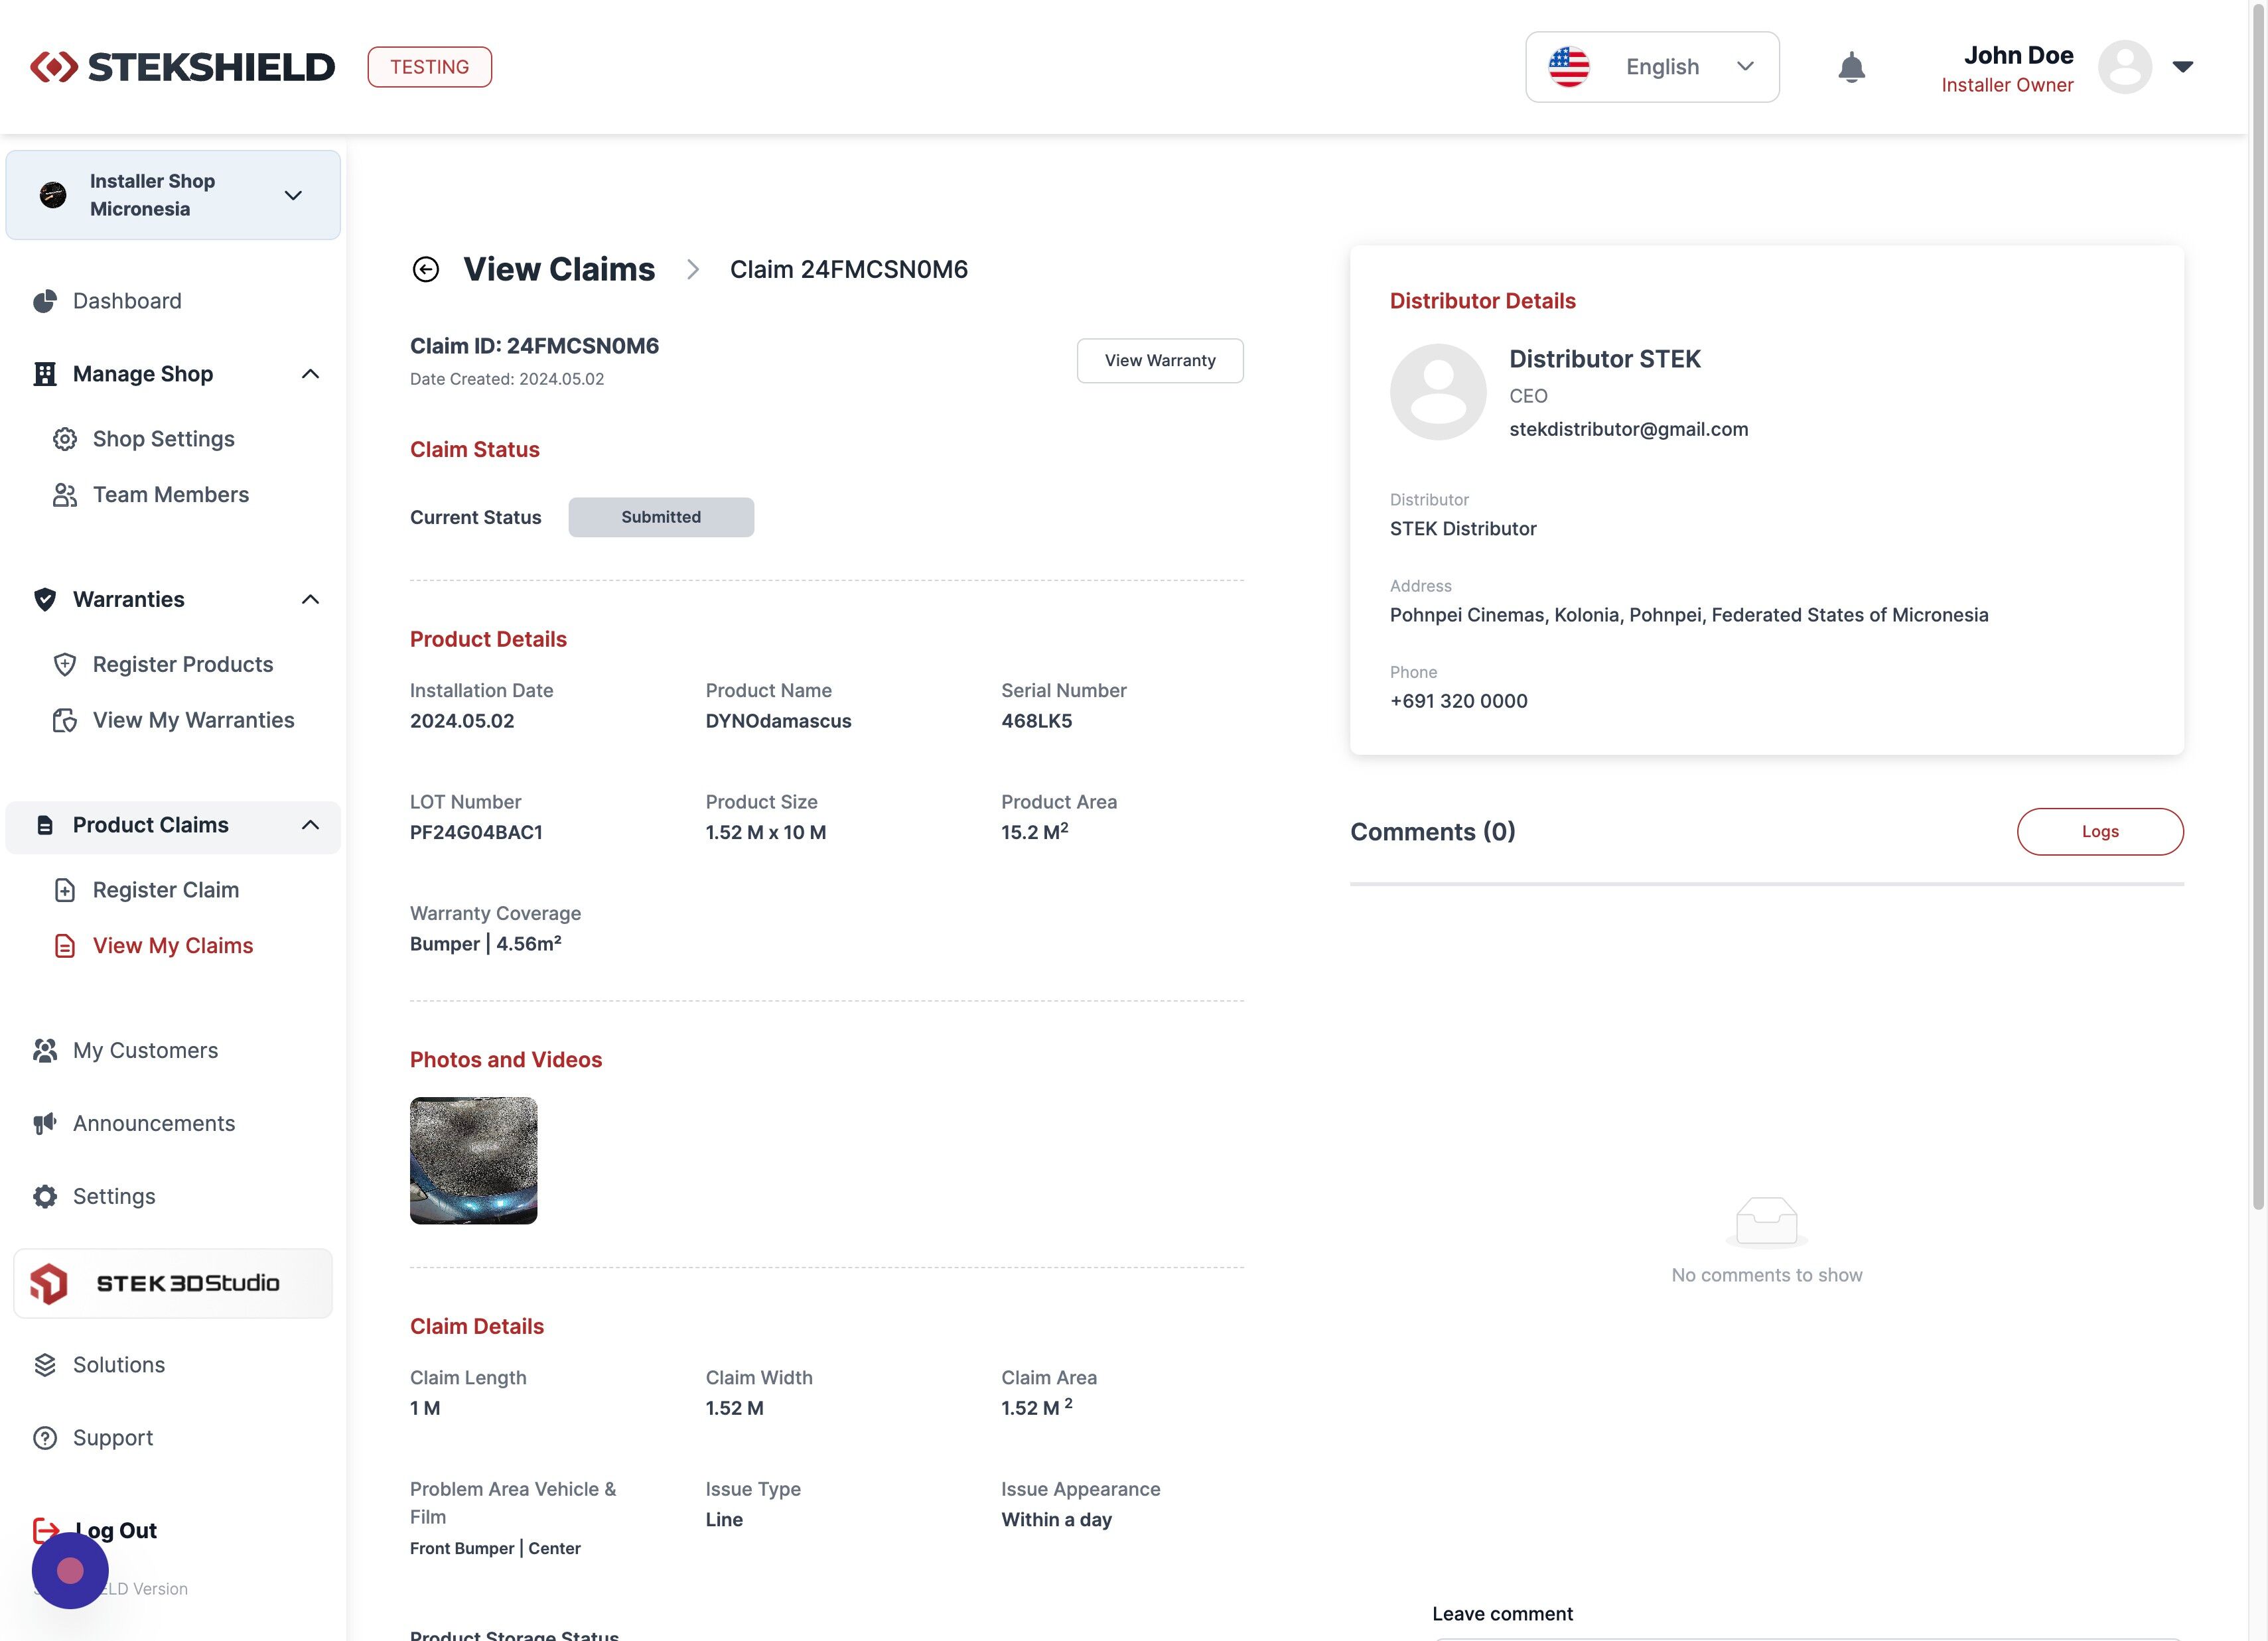Open the notifications bell
This screenshot has height=1641, width=2268.
coord(1851,67)
